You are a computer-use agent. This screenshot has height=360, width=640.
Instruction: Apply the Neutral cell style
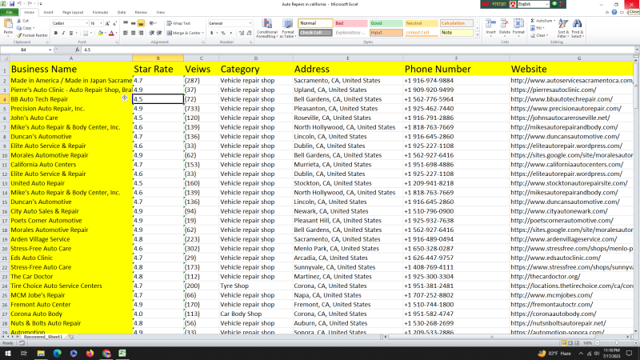click(x=422, y=23)
